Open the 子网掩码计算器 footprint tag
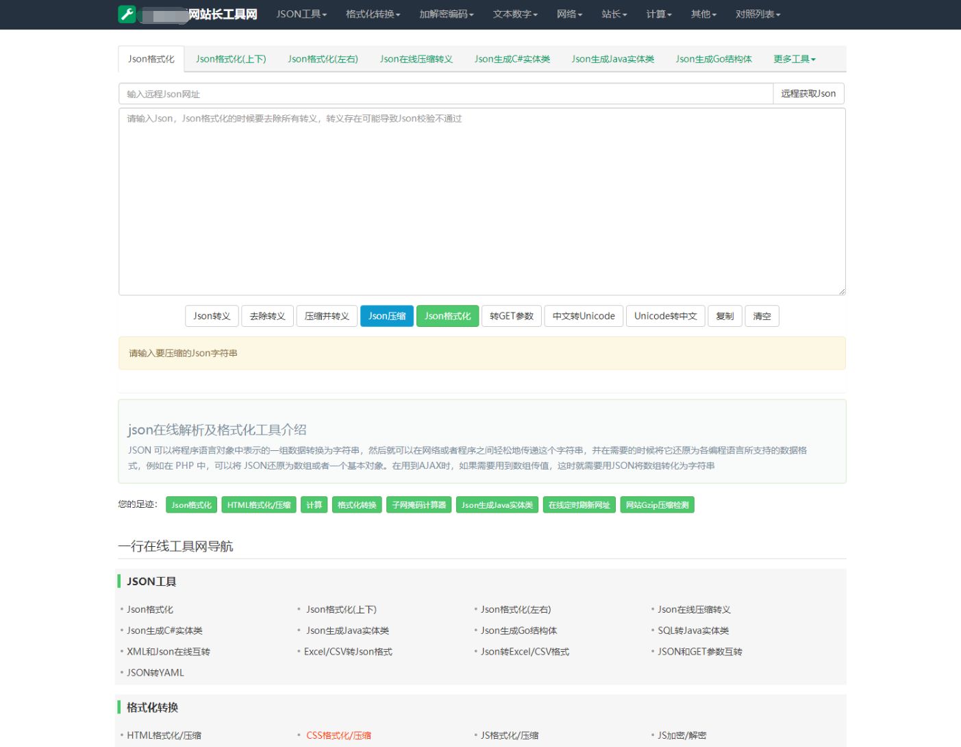 pyautogui.click(x=419, y=505)
